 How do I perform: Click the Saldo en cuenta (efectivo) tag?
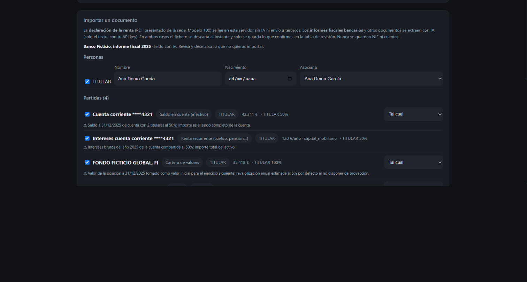tap(184, 114)
